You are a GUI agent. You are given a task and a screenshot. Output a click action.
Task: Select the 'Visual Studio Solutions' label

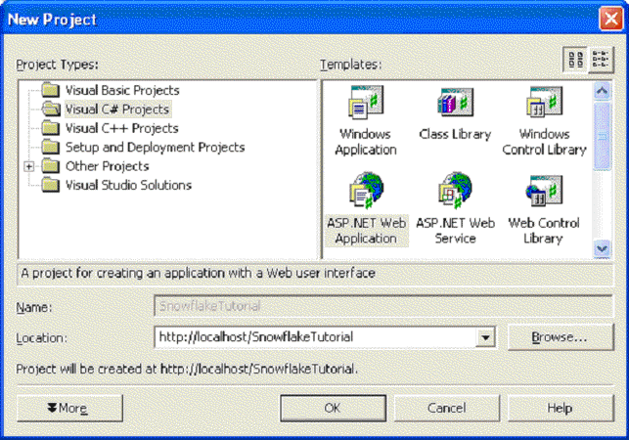click(128, 185)
